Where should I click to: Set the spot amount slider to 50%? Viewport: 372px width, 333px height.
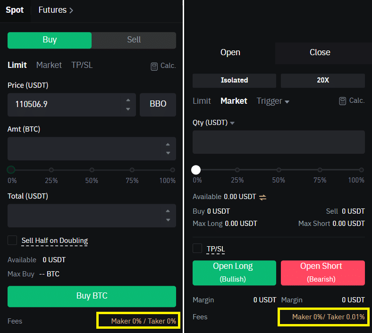click(x=92, y=170)
